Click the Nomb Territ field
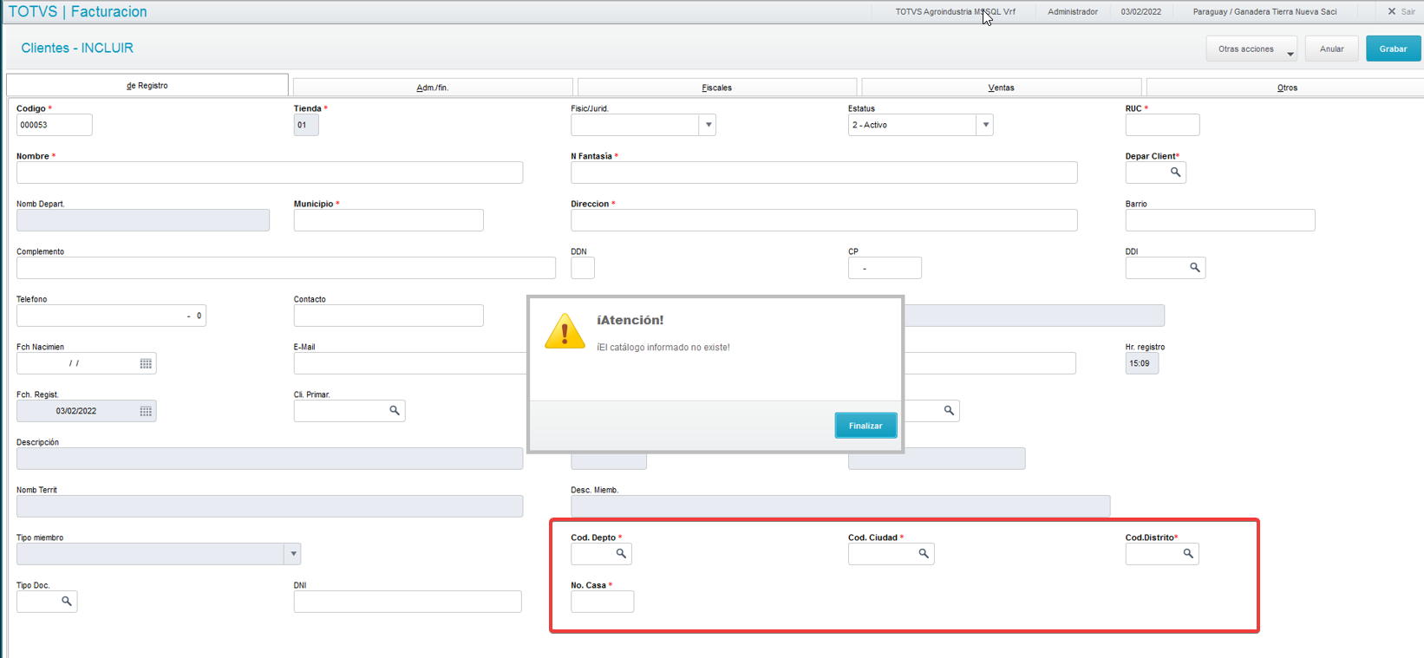 click(270, 506)
